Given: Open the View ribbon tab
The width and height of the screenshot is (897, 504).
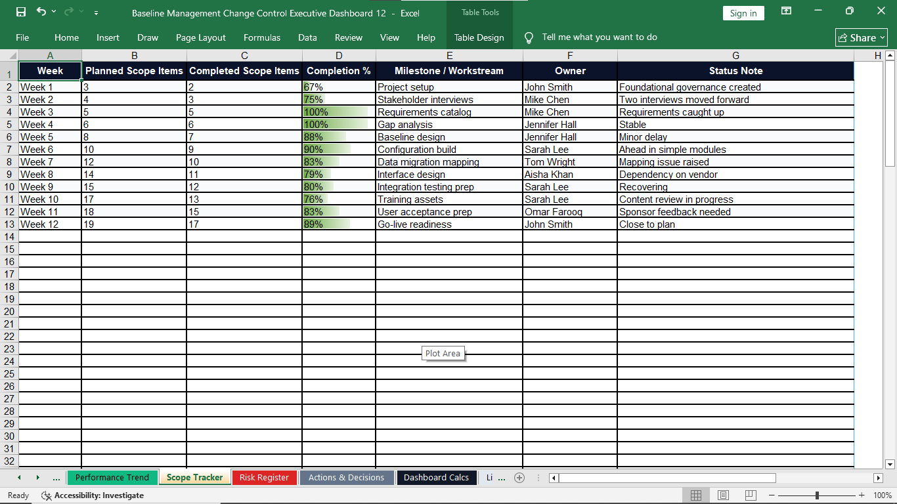Looking at the screenshot, I should coord(389,37).
